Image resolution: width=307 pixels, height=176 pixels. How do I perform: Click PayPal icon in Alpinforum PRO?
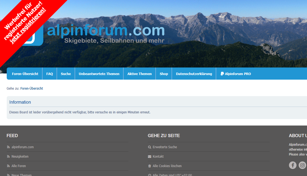click(x=222, y=74)
